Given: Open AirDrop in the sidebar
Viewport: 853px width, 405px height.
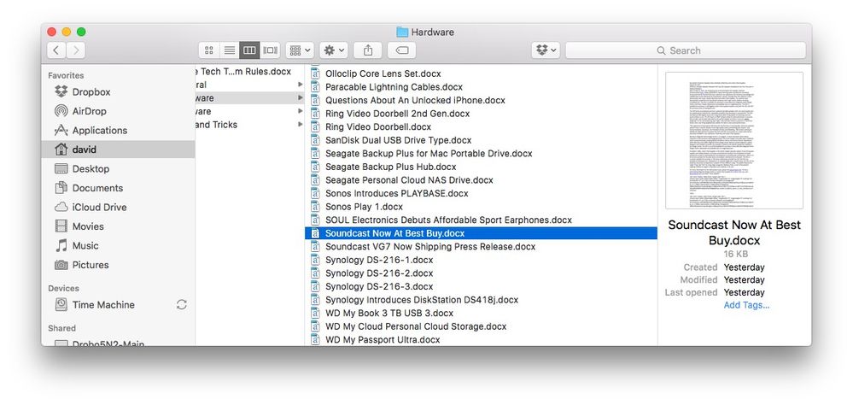Looking at the screenshot, I should coord(118,111).
